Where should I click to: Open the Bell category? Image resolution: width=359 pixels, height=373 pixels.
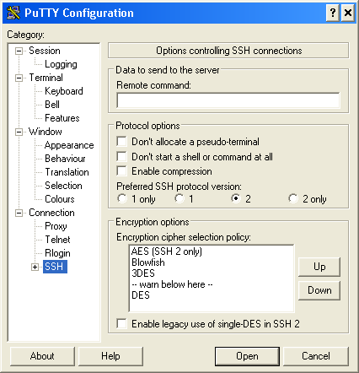[x=52, y=105]
